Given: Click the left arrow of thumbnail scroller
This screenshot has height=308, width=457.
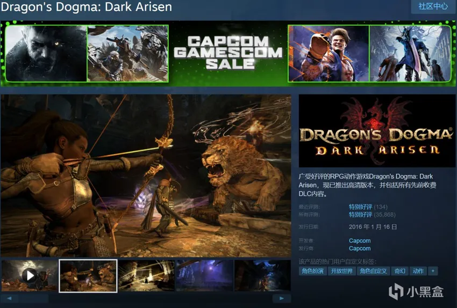Looking at the screenshot, I should [9, 298].
